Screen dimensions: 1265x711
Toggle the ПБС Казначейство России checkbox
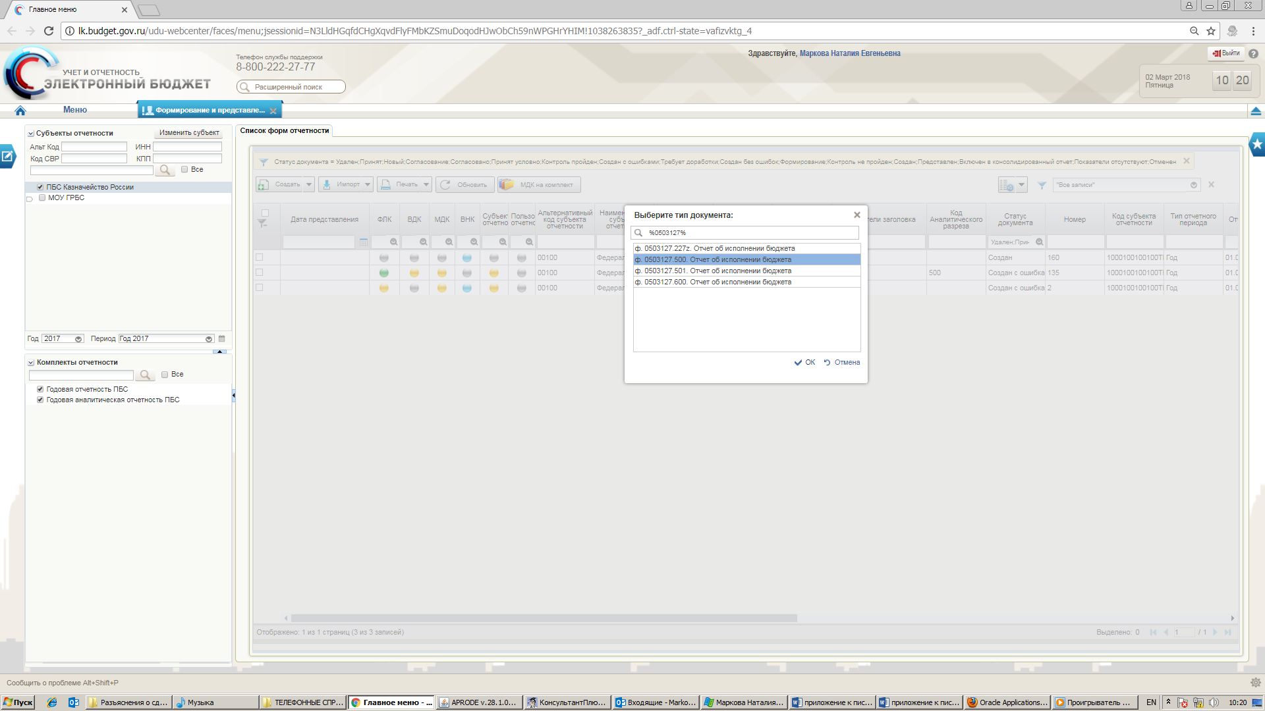40,188
